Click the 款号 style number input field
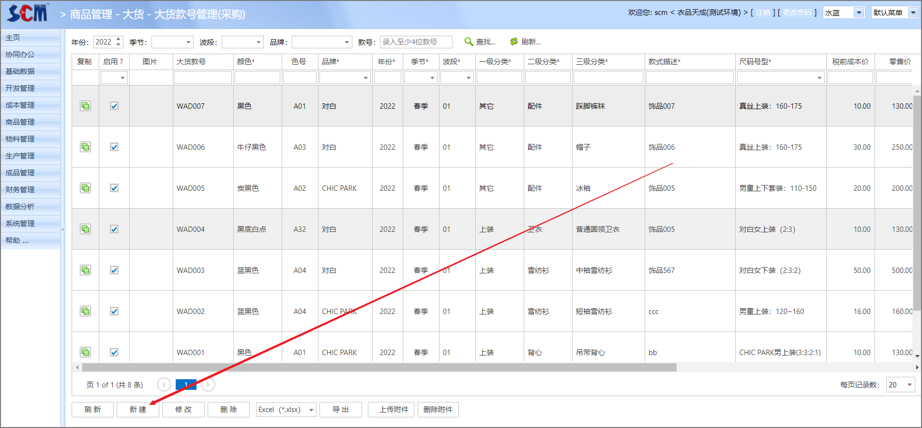Image resolution: width=922 pixels, height=428 pixels. (416, 42)
